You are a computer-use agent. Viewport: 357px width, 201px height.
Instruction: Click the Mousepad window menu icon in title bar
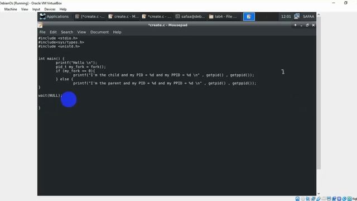40,25
